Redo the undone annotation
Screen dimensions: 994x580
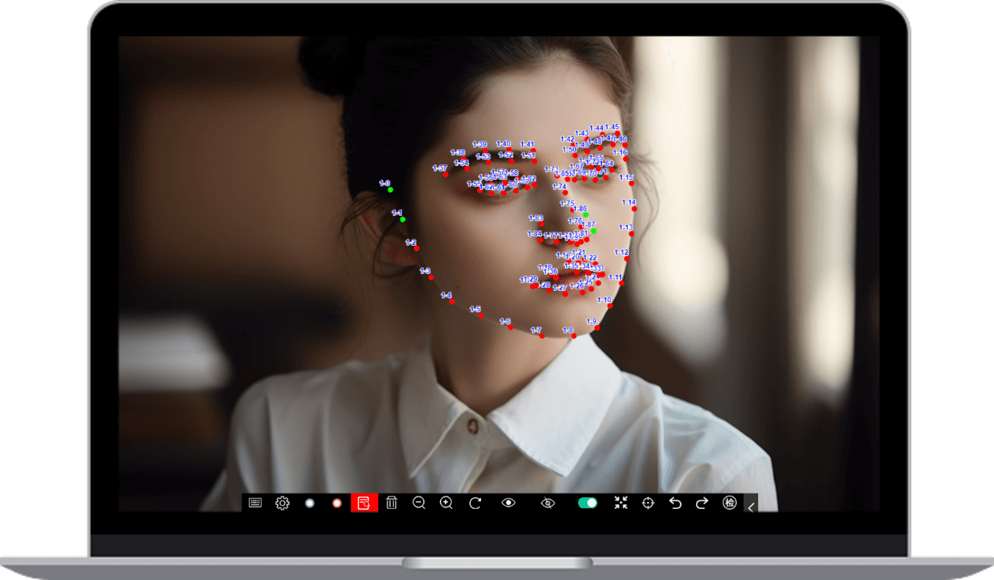point(701,503)
